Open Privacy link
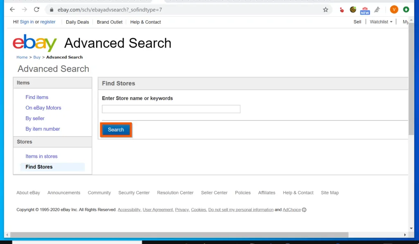The image size is (419, 244). [182, 210]
